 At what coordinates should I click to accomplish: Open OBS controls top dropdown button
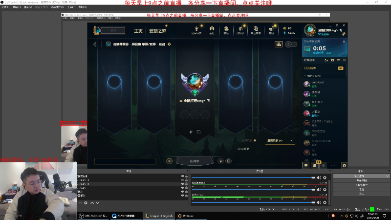tap(361, 176)
